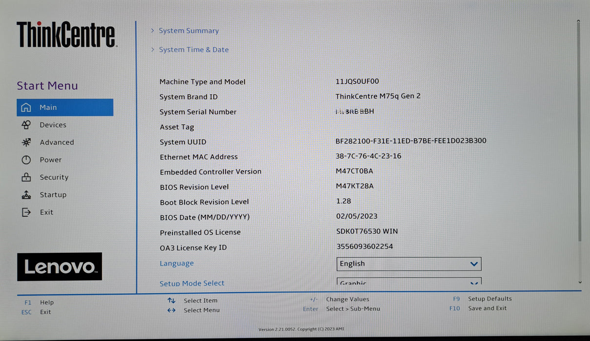Viewport: 590px width, 341px height.
Task: Choose Exit from the Start Menu
Action: click(x=47, y=212)
